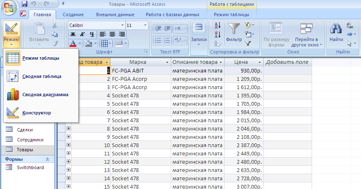The height and width of the screenshot is (189, 361).
Task: Activate the Format Painter brush
Action: point(55,44)
